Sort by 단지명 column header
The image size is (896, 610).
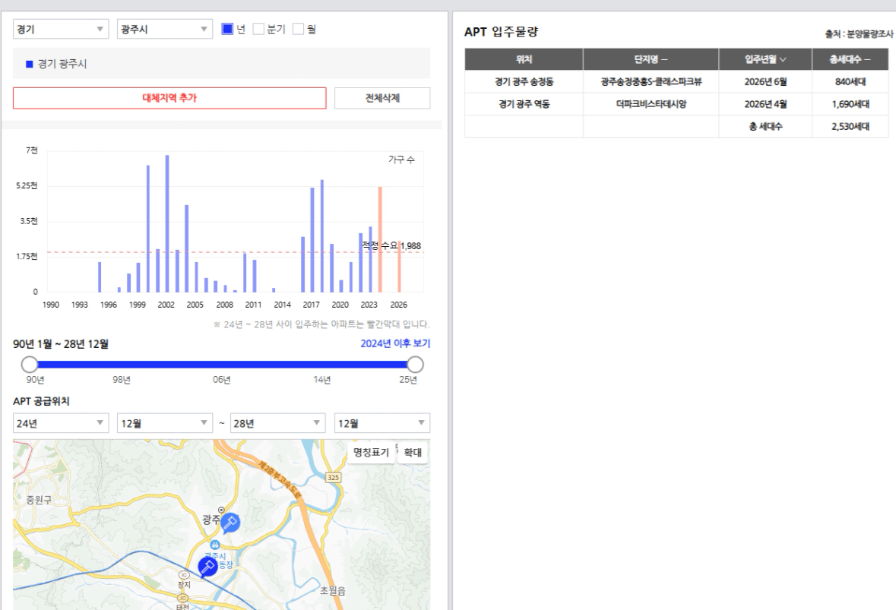[x=651, y=59]
